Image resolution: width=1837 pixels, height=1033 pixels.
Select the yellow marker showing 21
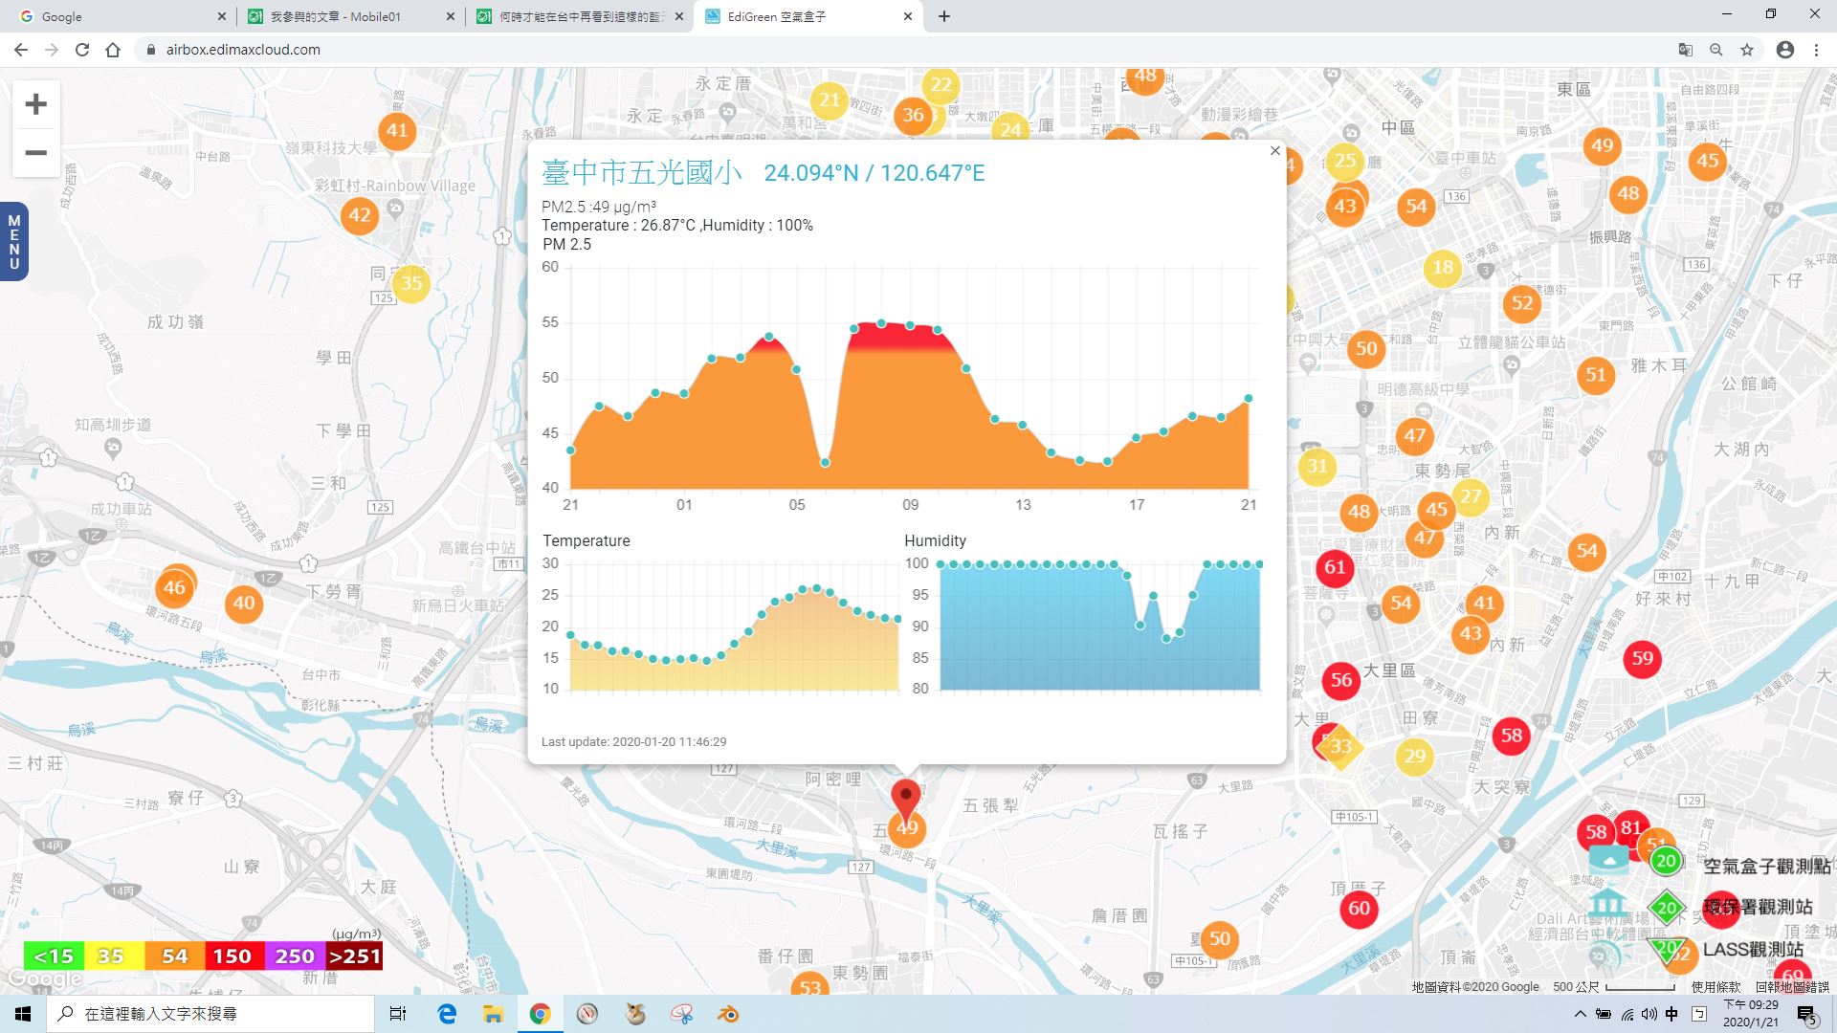(x=829, y=100)
